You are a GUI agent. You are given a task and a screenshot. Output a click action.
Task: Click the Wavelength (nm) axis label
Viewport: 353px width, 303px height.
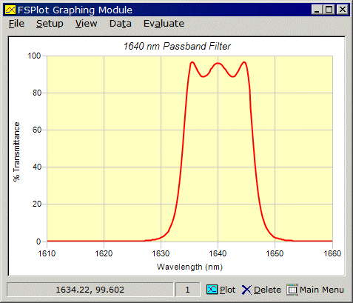tap(189, 267)
